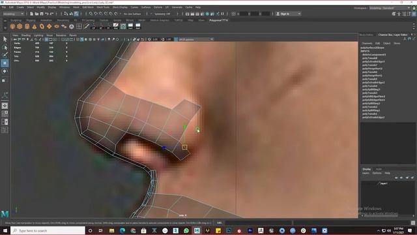417x235 pixels.
Task: Open the shelf tab selector menu
Action: (x=5, y=20)
